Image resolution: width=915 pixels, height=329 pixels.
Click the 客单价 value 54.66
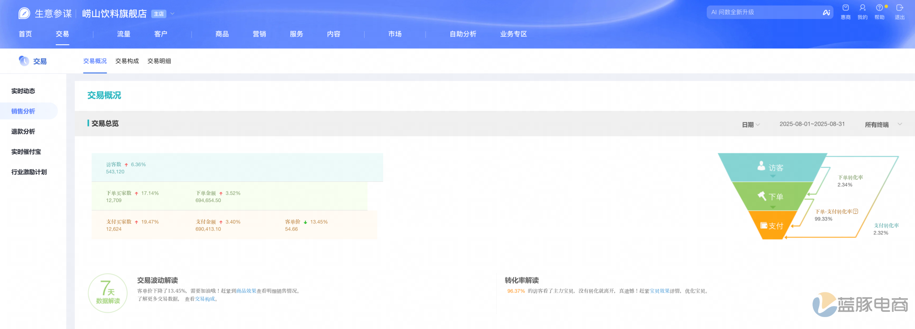point(291,229)
